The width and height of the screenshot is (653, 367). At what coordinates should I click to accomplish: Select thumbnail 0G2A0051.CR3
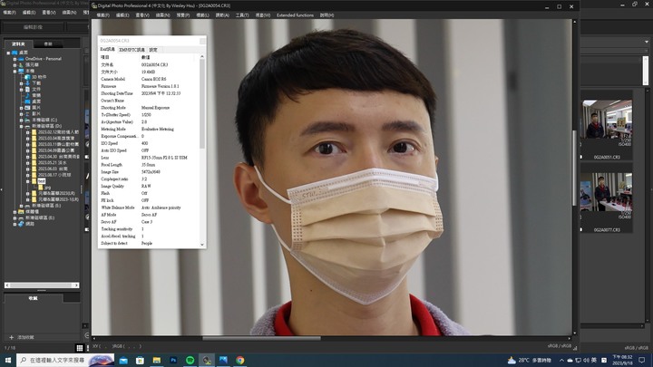tap(607, 127)
